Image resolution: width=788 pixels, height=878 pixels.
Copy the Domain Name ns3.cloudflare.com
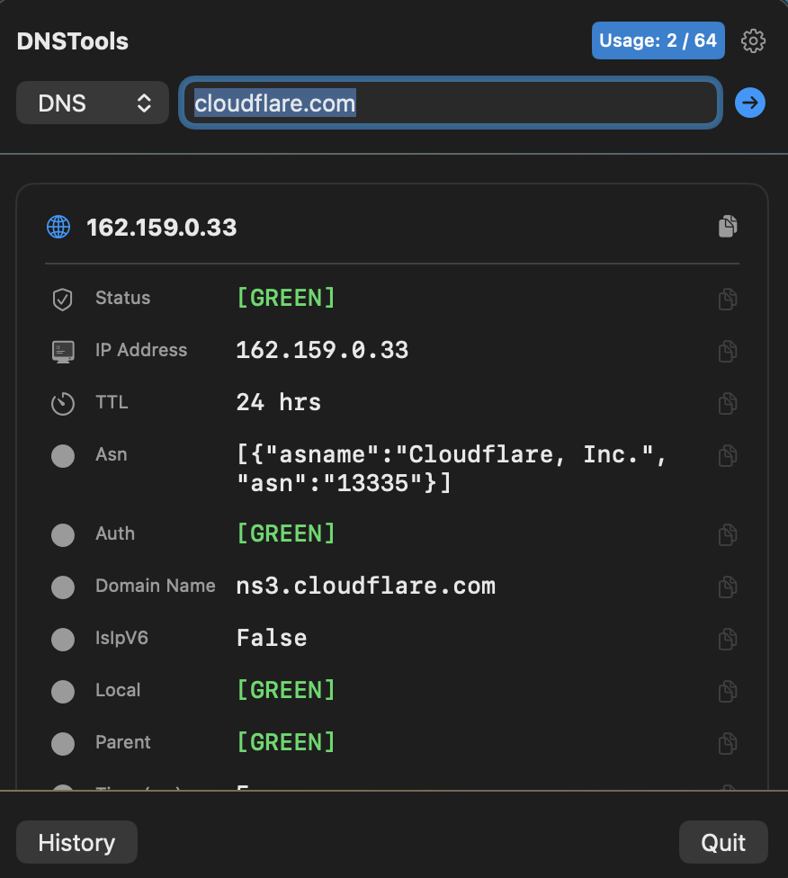728,587
